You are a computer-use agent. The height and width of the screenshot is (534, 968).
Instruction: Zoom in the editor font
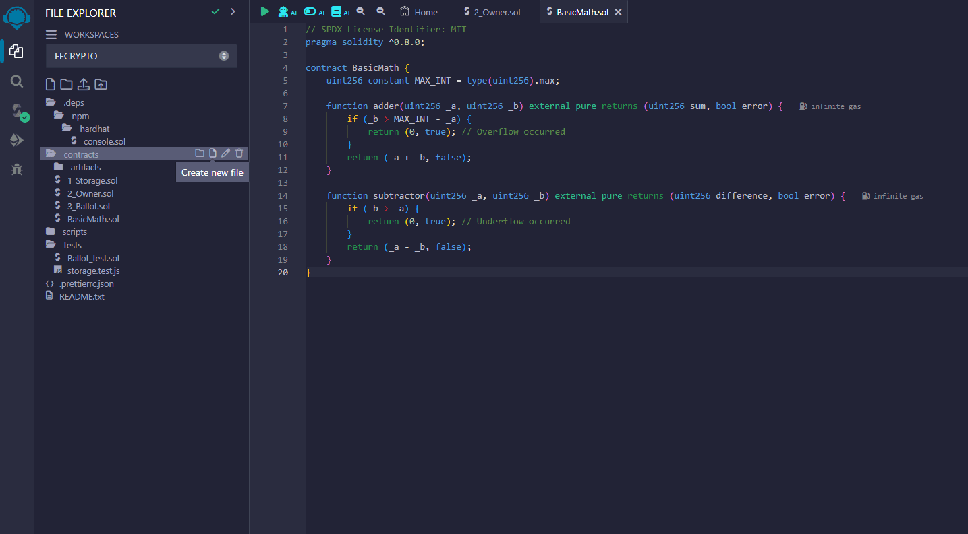[x=381, y=11]
